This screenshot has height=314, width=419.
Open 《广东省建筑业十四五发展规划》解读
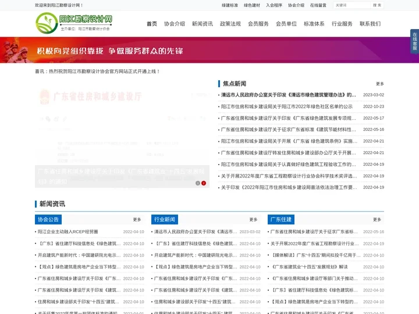point(309,267)
